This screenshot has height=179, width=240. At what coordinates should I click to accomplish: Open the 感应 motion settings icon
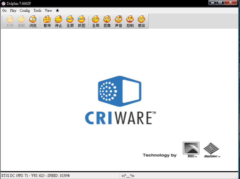[141, 21]
